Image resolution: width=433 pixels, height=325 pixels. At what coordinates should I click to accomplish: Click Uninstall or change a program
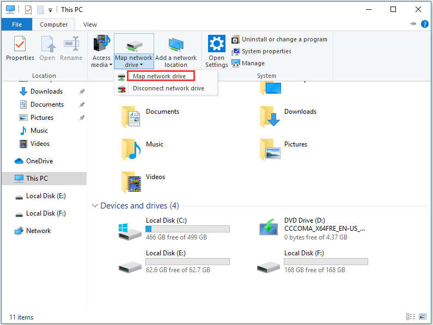pyautogui.click(x=279, y=40)
